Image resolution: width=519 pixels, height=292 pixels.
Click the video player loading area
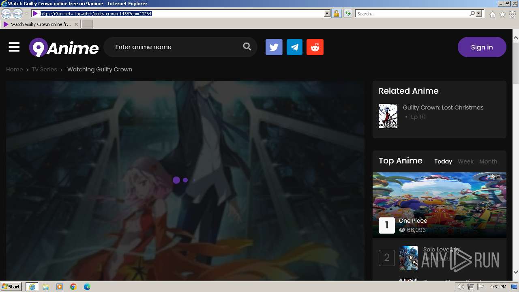[x=185, y=180]
